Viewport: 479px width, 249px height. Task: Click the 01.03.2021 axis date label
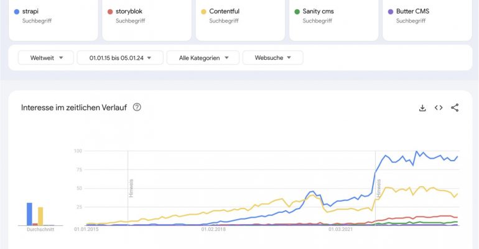340,229
